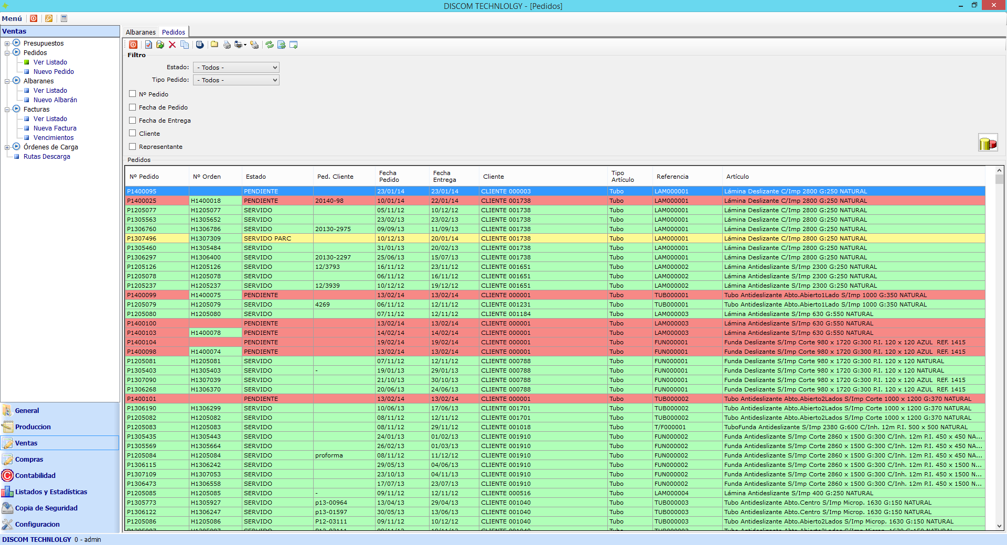This screenshot has width=1007, height=545.
Task: Click the scroll down arrow of orders list
Action: click(x=999, y=526)
